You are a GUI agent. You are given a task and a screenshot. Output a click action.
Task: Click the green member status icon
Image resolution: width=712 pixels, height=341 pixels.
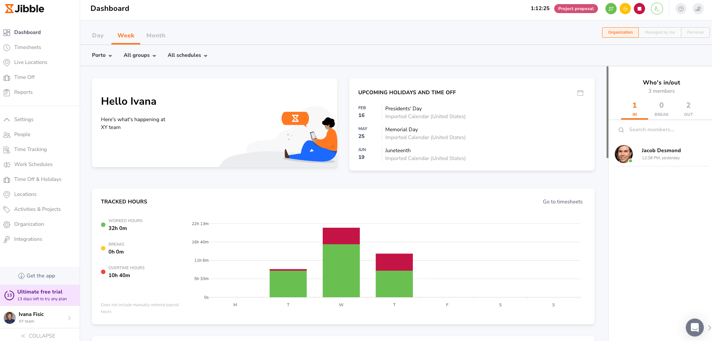tap(657, 9)
